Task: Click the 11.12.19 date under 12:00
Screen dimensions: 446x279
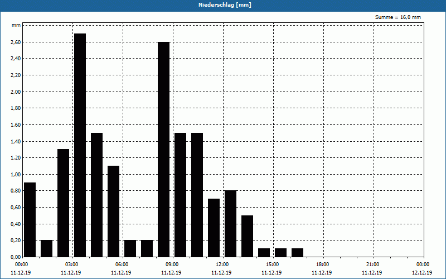Action: pos(221,273)
